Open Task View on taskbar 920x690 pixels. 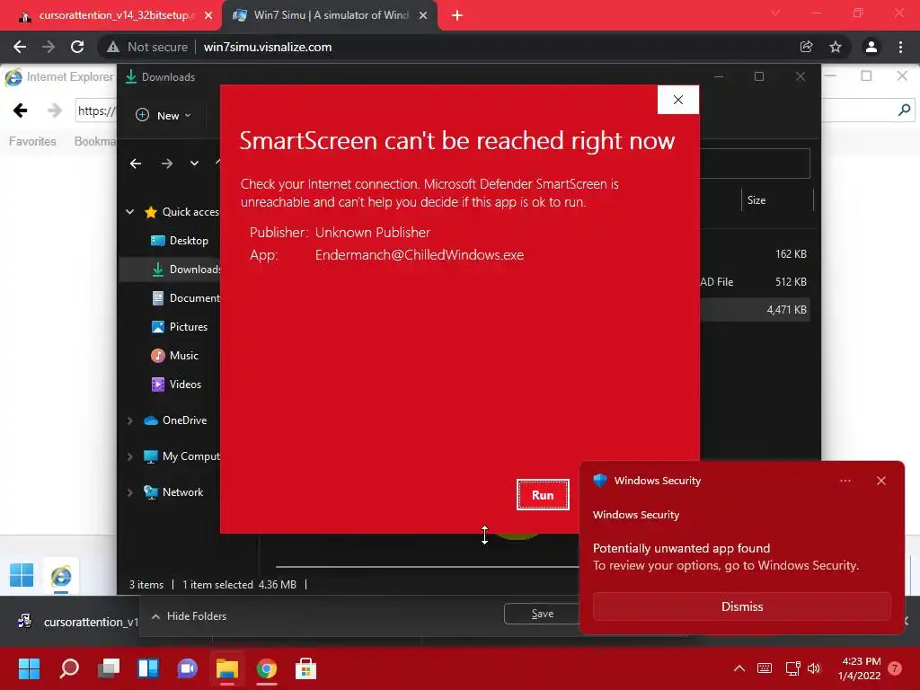(109, 668)
